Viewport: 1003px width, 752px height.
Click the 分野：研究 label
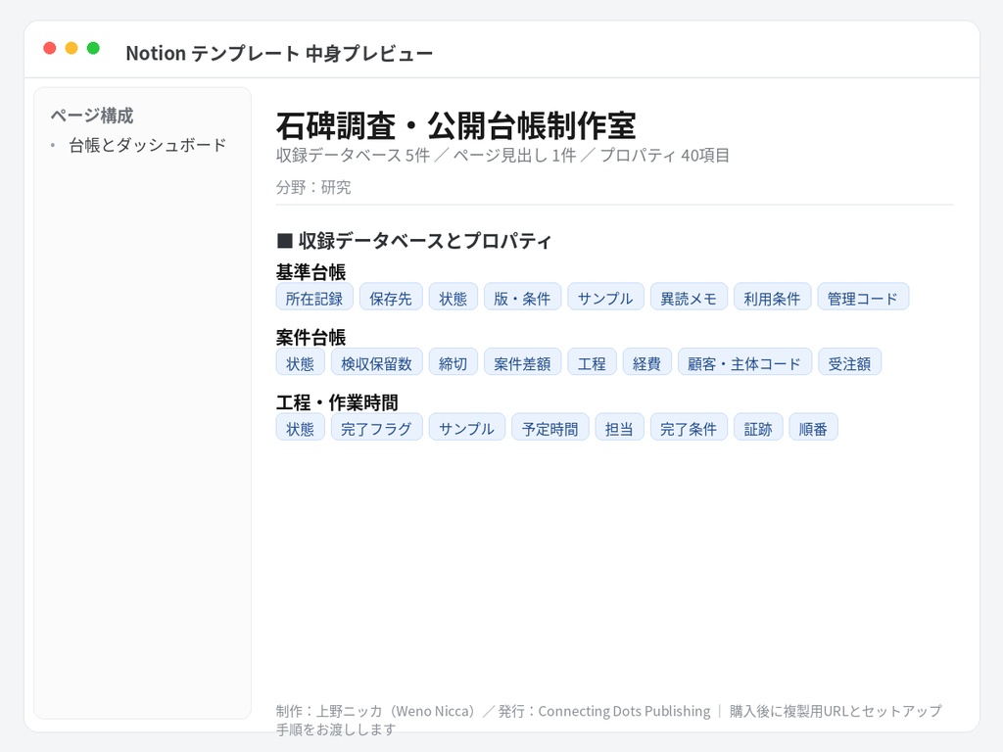(313, 187)
